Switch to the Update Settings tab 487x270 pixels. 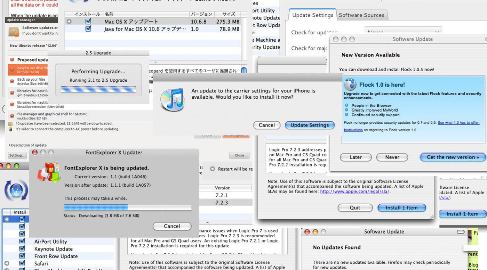click(312, 15)
